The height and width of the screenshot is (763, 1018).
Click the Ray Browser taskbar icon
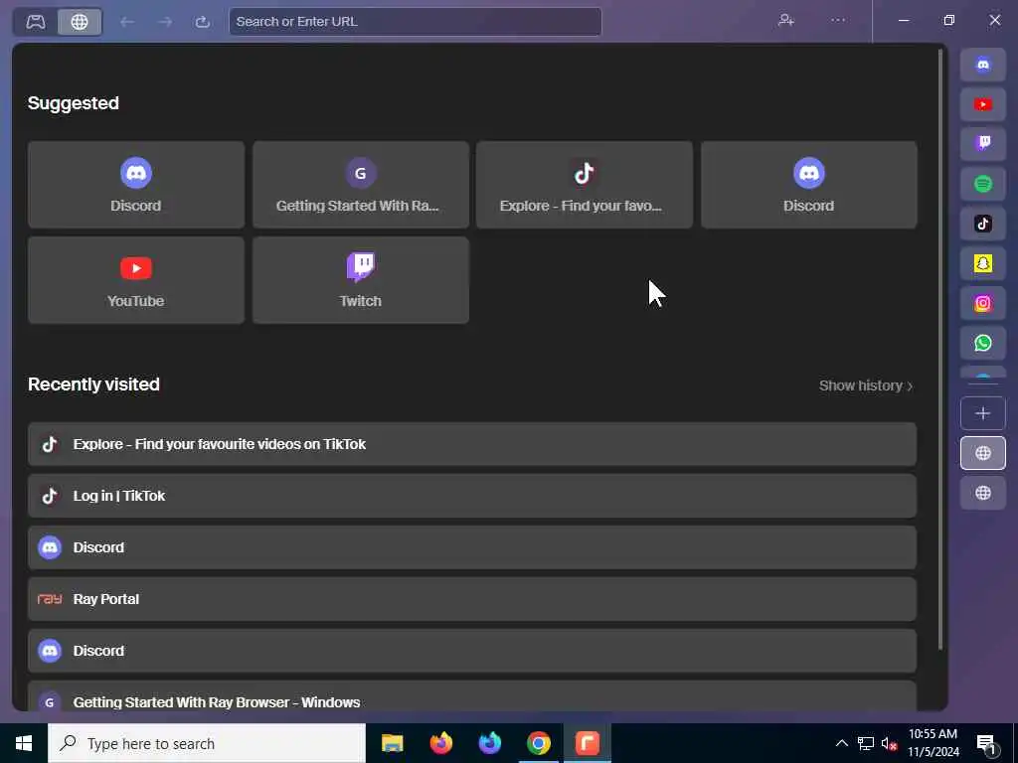pyautogui.click(x=587, y=743)
